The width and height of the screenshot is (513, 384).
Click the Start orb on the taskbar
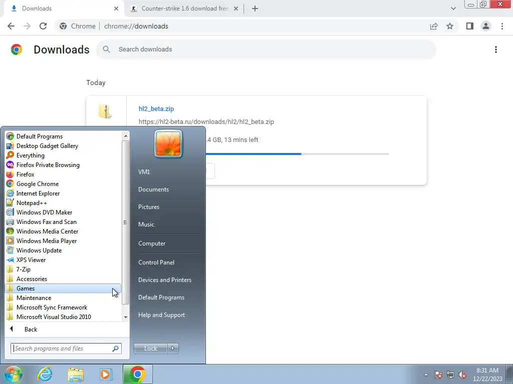click(x=14, y=374)
